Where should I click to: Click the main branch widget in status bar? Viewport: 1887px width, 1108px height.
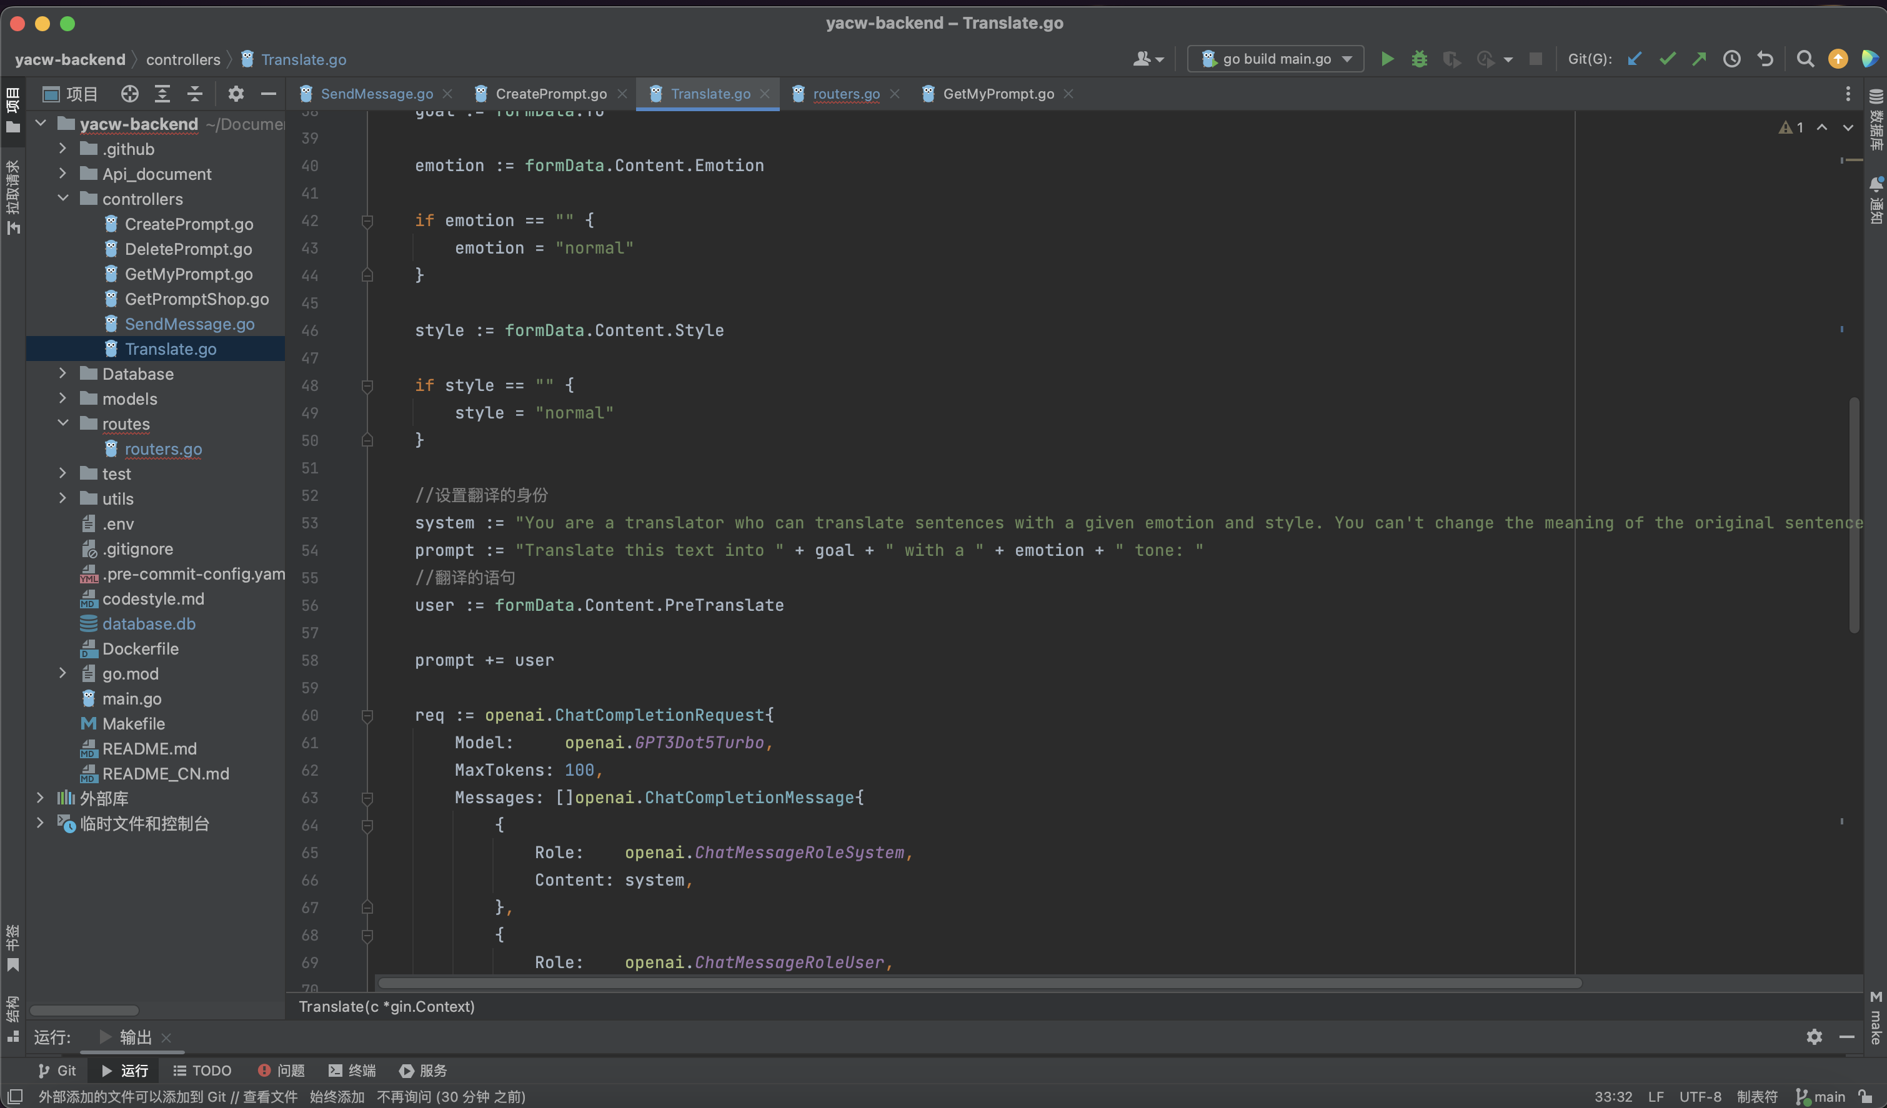tap(1820, 1096)
